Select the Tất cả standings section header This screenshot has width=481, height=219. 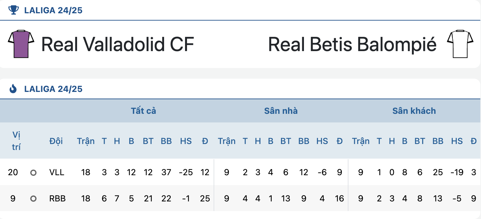144,111
